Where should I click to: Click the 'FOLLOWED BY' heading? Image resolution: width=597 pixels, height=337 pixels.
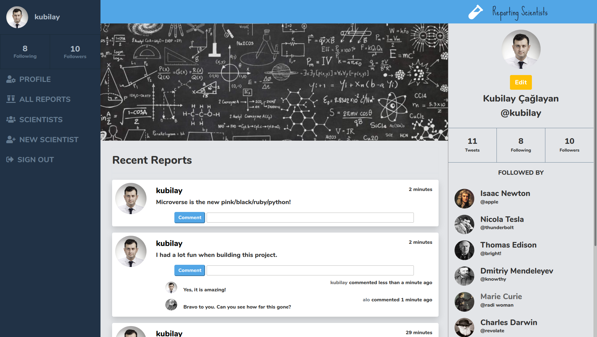(x=521, y=173)
